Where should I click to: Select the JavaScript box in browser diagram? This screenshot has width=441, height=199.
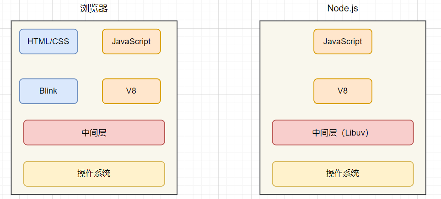131,42
